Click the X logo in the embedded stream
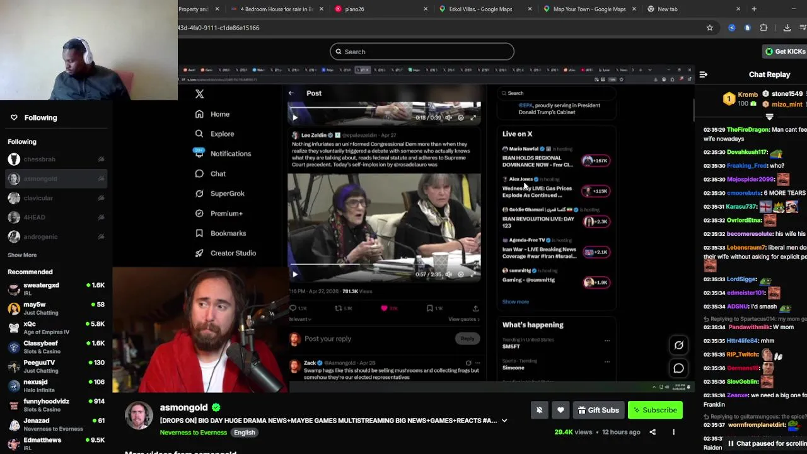 point(199,94)
